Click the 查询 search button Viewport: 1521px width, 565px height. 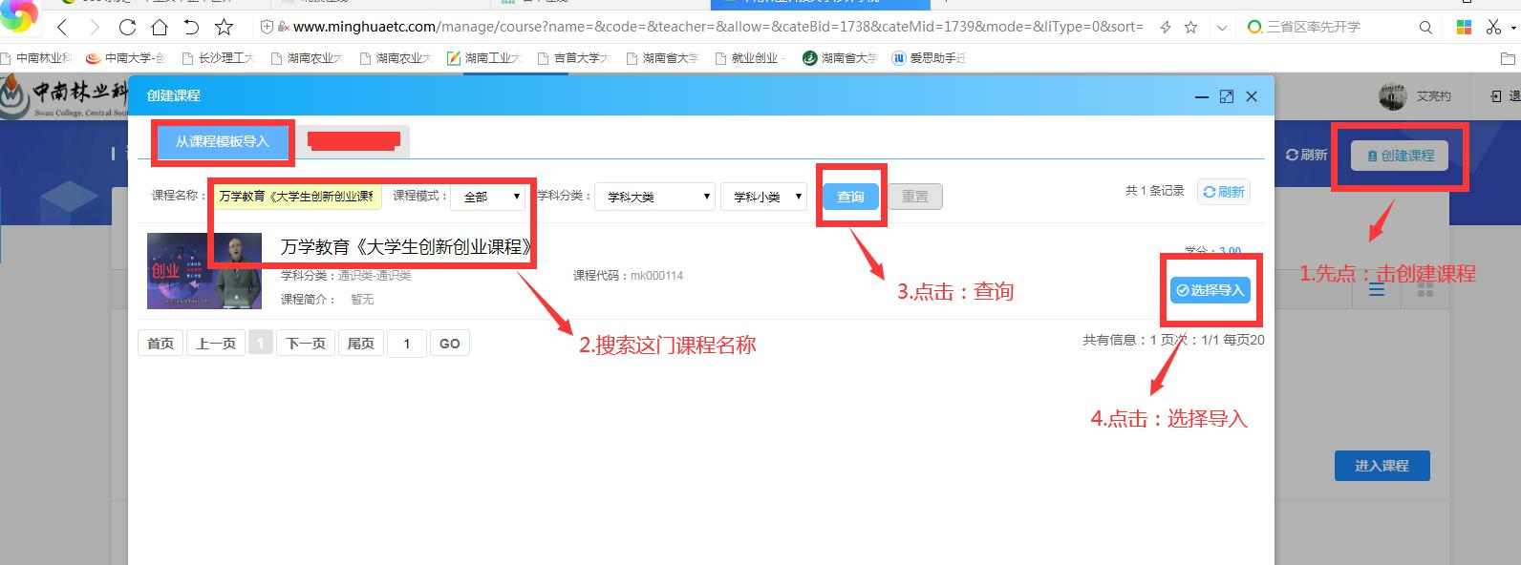pos(850,197)
